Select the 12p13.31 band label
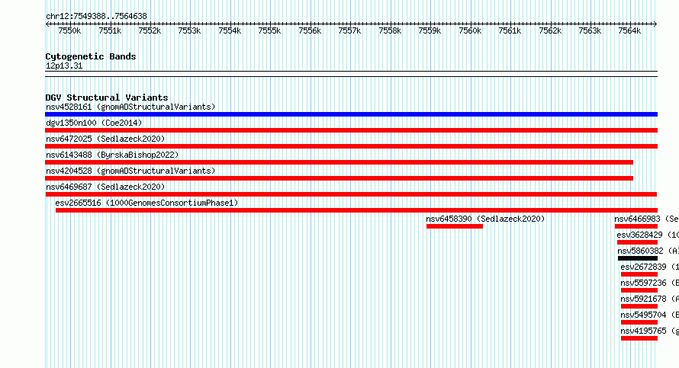The image size is (679, 368). click(x=64, y=66)
